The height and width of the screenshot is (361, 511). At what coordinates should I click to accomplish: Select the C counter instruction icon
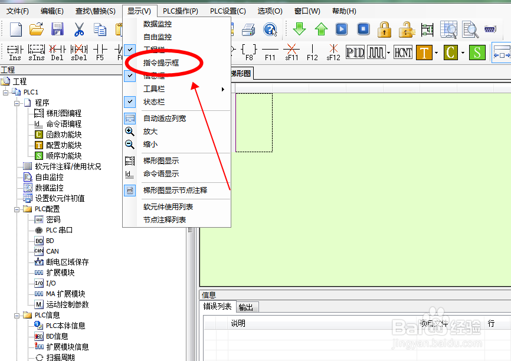click(x=451, y=52)
